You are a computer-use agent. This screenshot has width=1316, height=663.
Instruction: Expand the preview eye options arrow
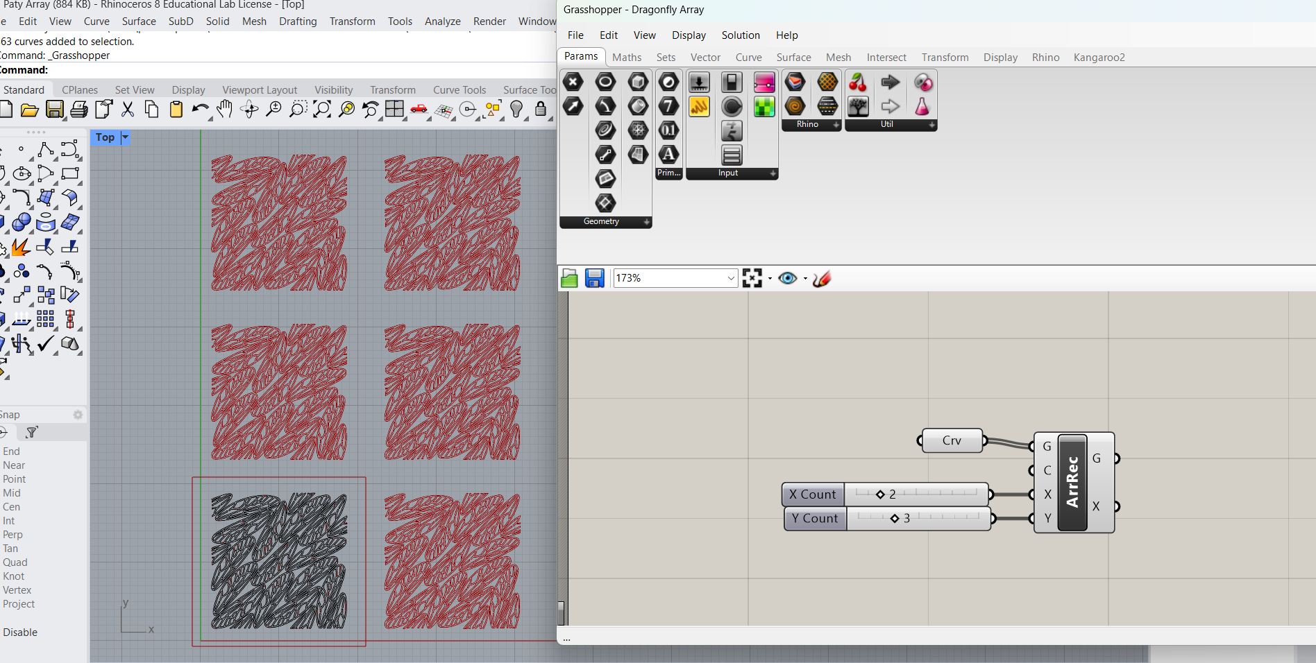click(805, 279)
